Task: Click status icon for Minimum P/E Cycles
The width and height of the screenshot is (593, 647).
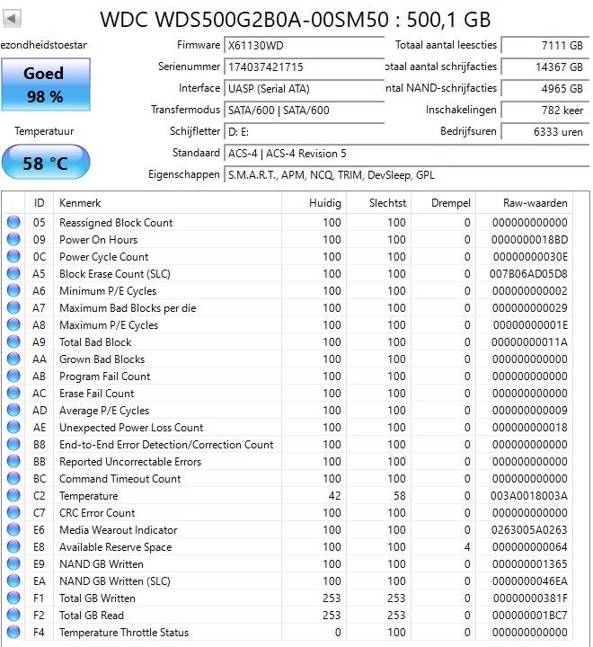Action: [x=13, y=290]
